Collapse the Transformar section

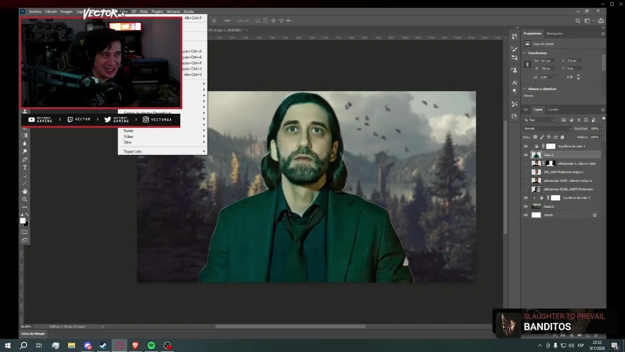524,53
